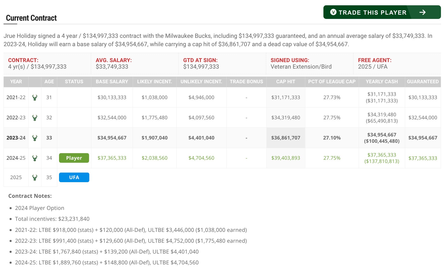
Task: Click Bucks logo inside trade button
Action: coord(333,12)
